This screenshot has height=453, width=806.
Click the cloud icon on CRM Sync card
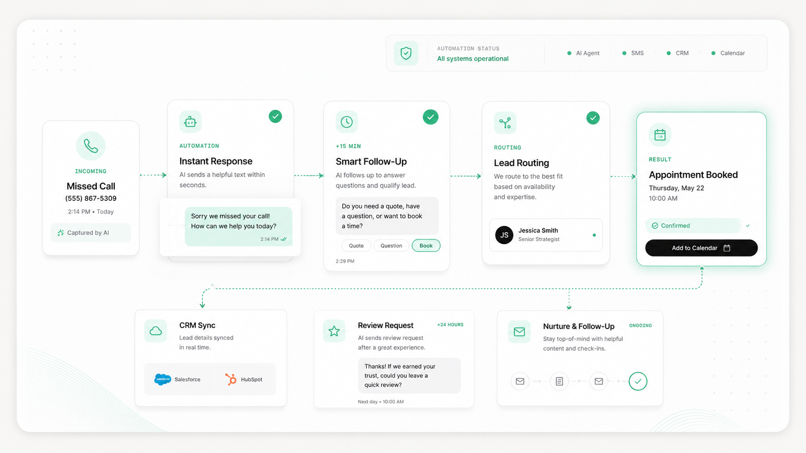pos(156,331)
